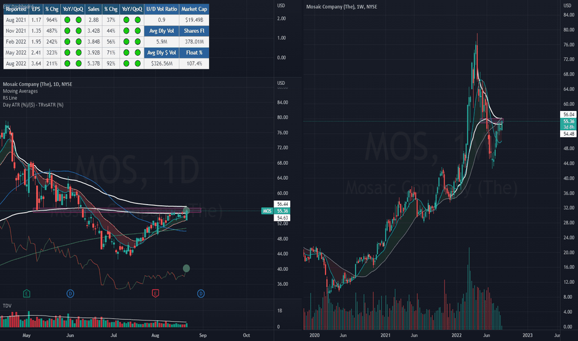Click the green earnings E marker near May
Image resolution: width=578 pixels, height=341 pixels.
(26, 294)
